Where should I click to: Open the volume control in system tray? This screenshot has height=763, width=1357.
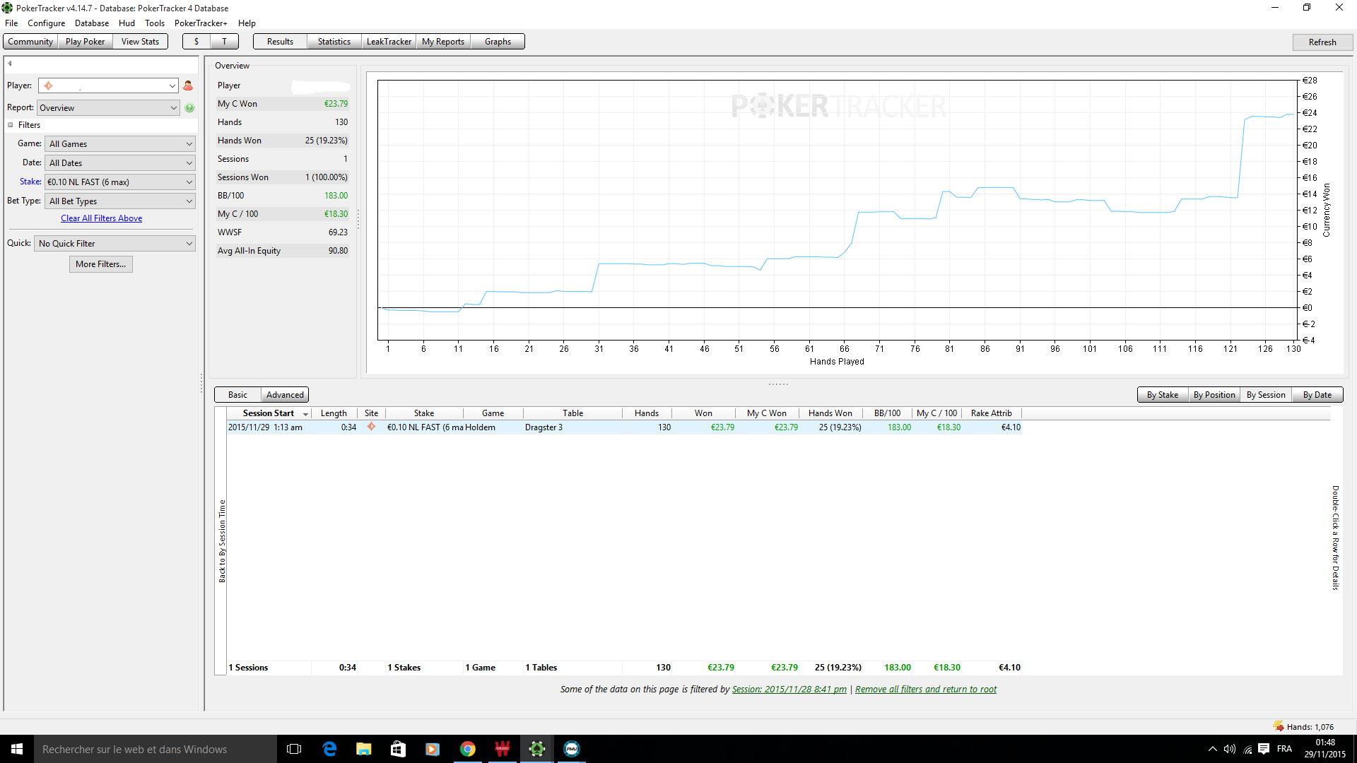[x=1230, y=749]
